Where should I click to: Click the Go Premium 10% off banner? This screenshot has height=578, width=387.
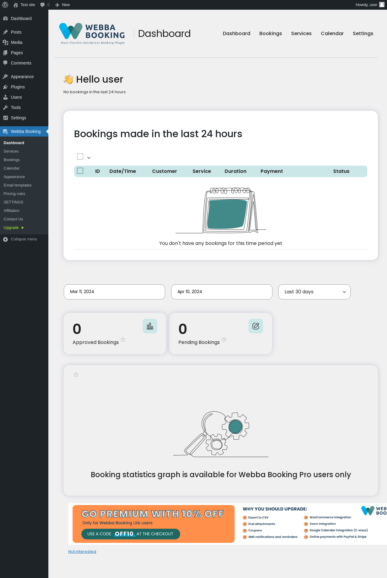[154, 524]
